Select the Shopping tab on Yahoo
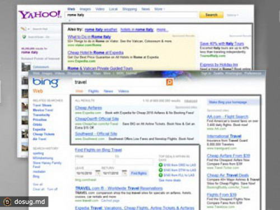280x210 pixels. [129, 9]
